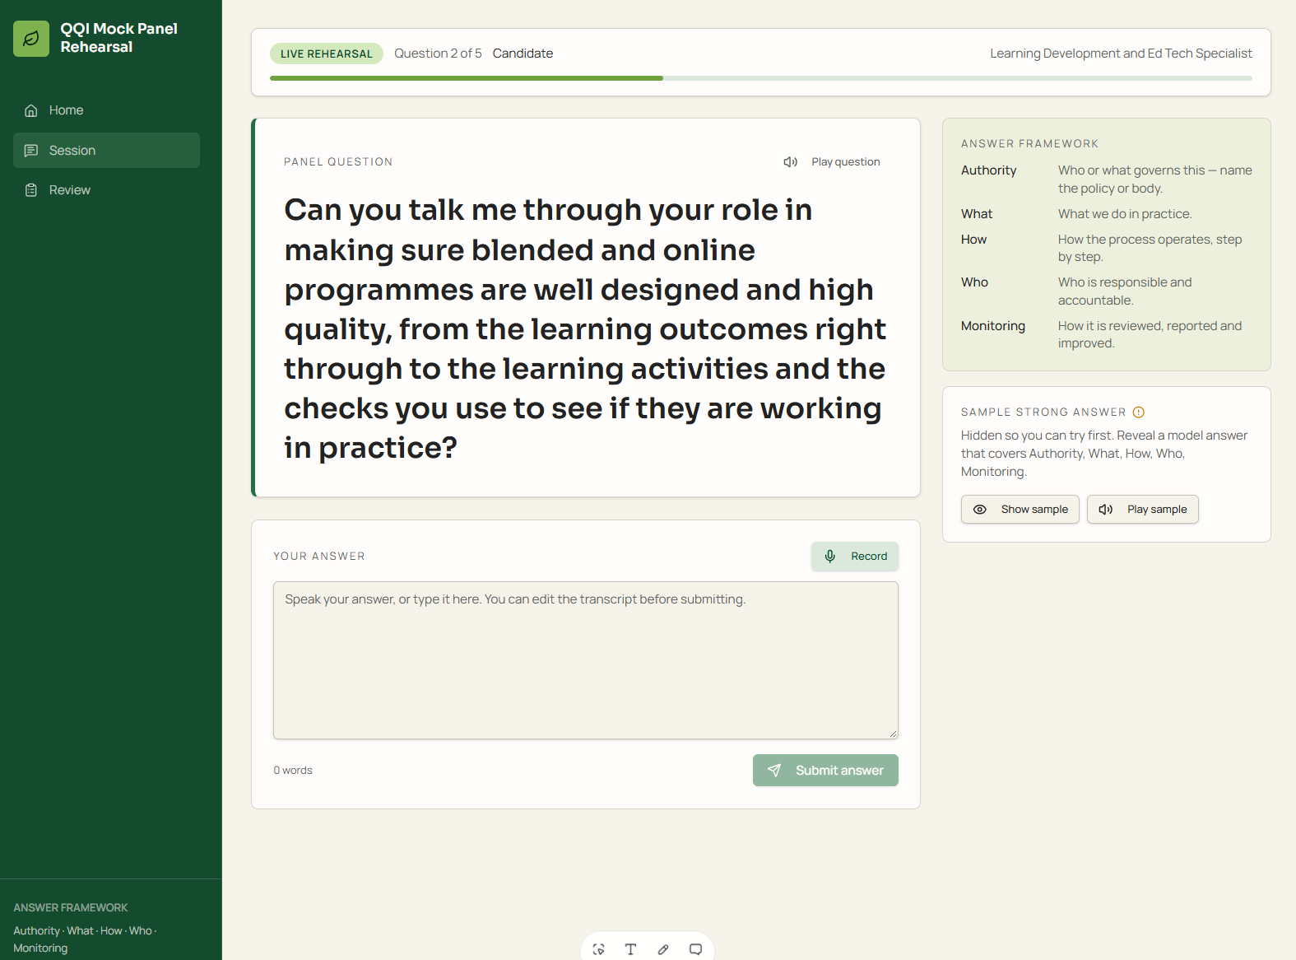Click Play question to hear the panel question
The width and height of the screenshot is (1296, 960).
pyautogui.click(x=832, y=162)
